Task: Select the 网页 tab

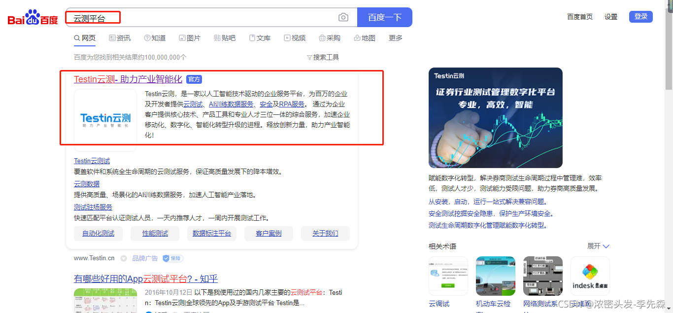Action: (x=85, y=38)
